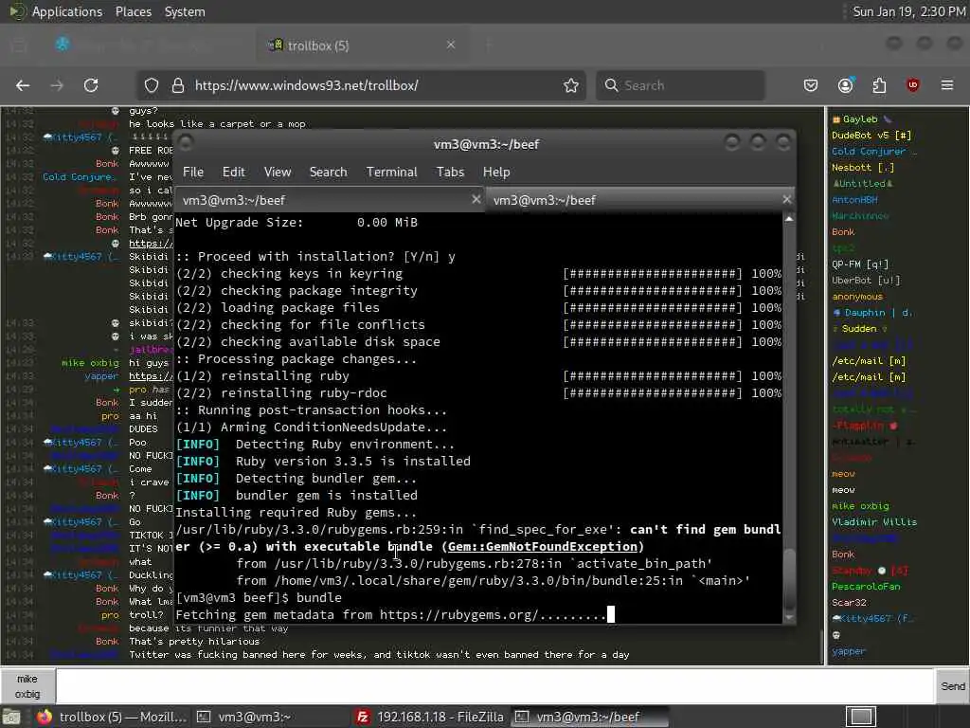Open the terminal Search menu
Viewport: 970px width, 728px height.
click(x=328, y=173)
